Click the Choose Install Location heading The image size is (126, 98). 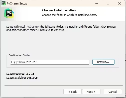(59, 10)
